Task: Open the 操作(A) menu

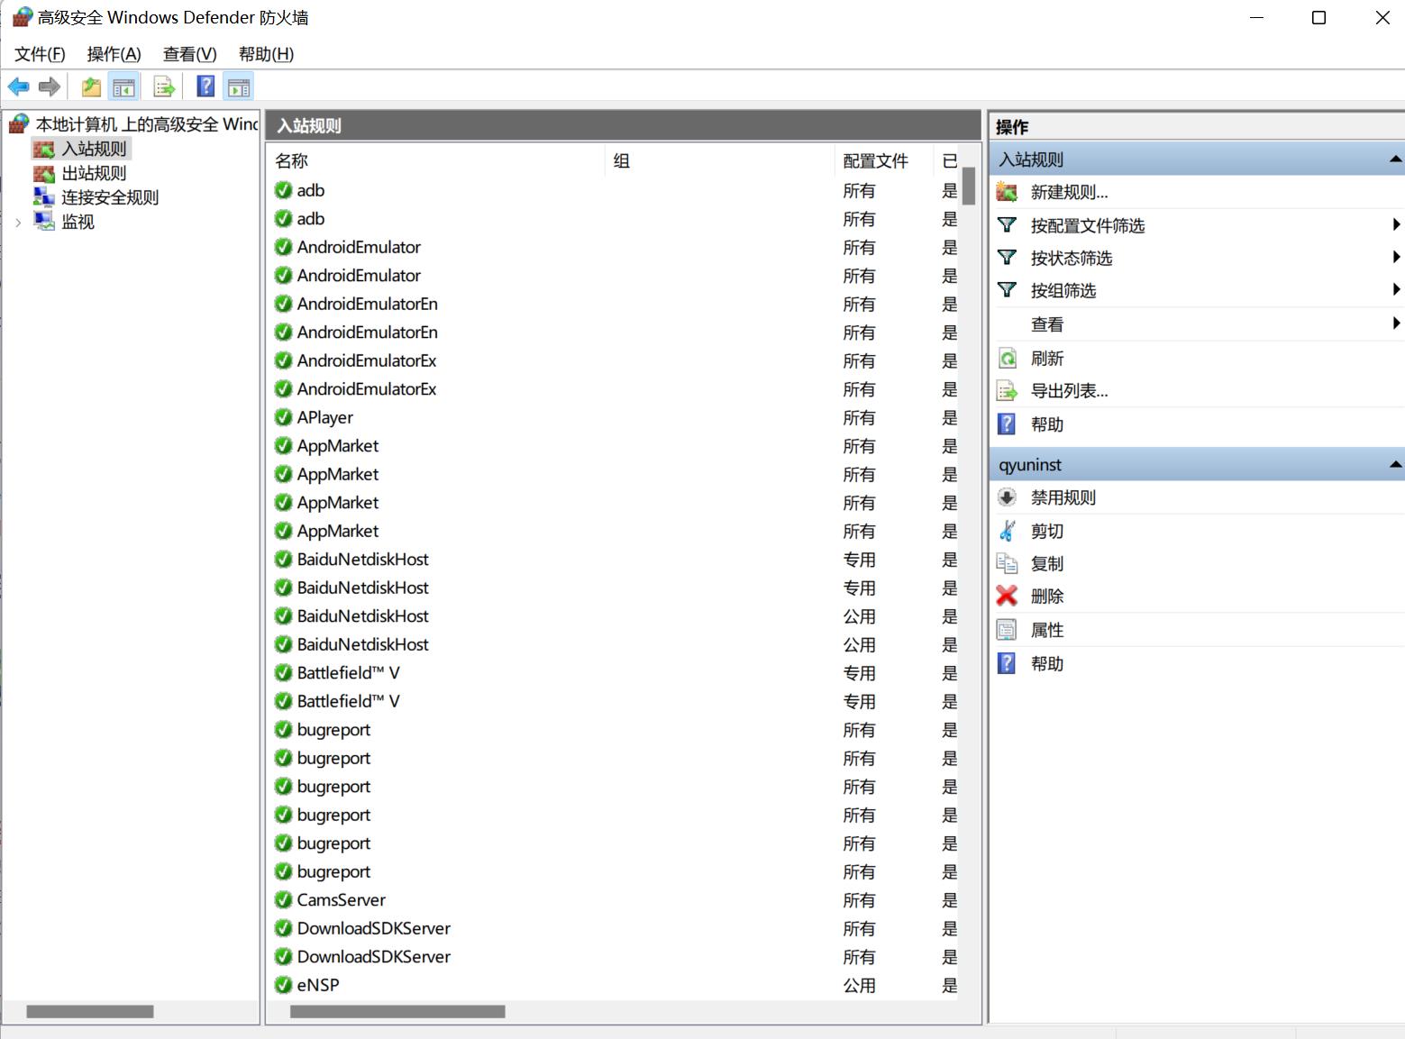Action: click(114, 54)
